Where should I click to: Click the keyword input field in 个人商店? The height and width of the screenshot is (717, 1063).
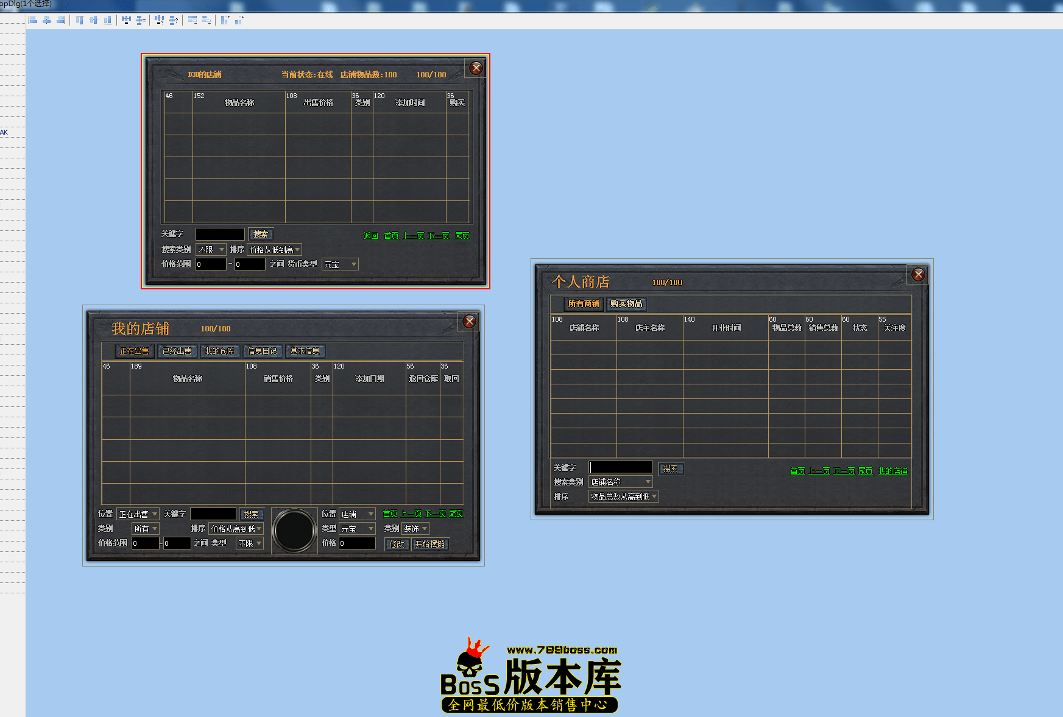pos(621,467)
